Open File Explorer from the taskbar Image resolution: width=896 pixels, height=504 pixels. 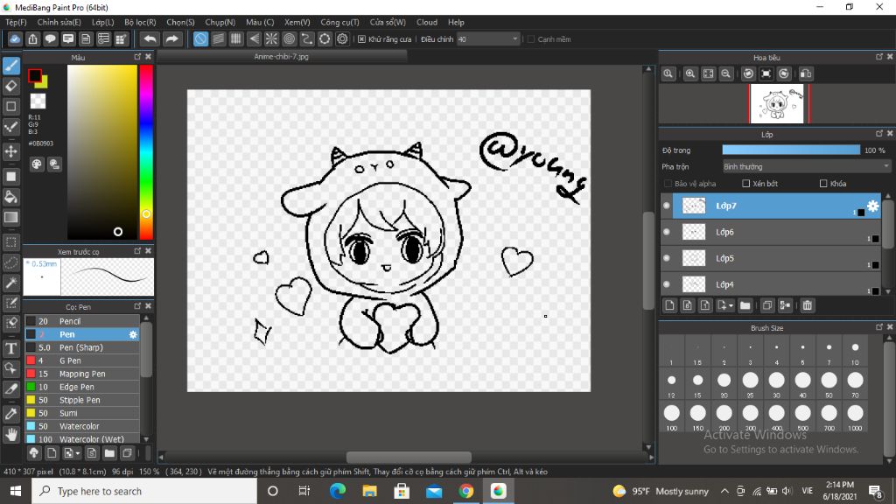click(370, 491)
